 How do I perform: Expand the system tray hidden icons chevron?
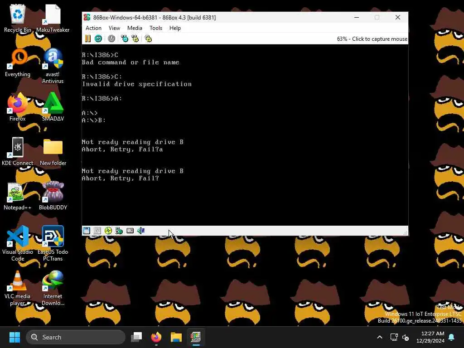[380, 337]
